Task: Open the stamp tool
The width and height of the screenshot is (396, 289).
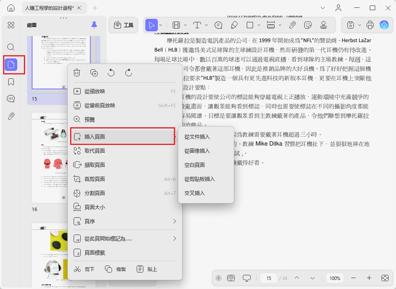Action: (324, 25)
